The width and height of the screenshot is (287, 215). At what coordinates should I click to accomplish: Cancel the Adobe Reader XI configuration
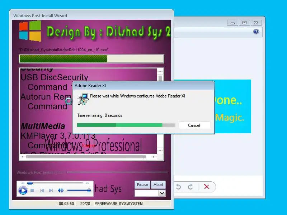[x=194, y=125]
